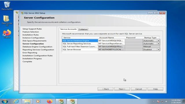Open Startup Type dropdown for SQL Server Database Engine
This screenshot has width=185, height=104.
pos(158,40)
